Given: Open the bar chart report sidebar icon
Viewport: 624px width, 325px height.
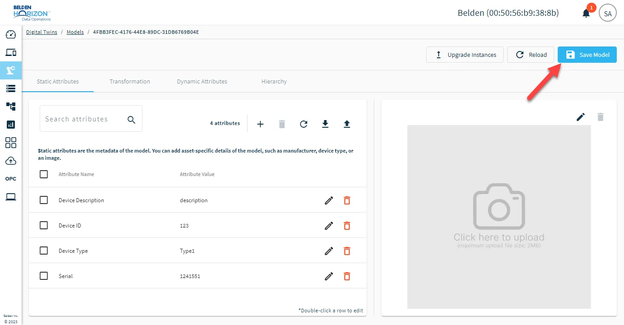Looking at the screenshot, I should click(x=11, y=125).
